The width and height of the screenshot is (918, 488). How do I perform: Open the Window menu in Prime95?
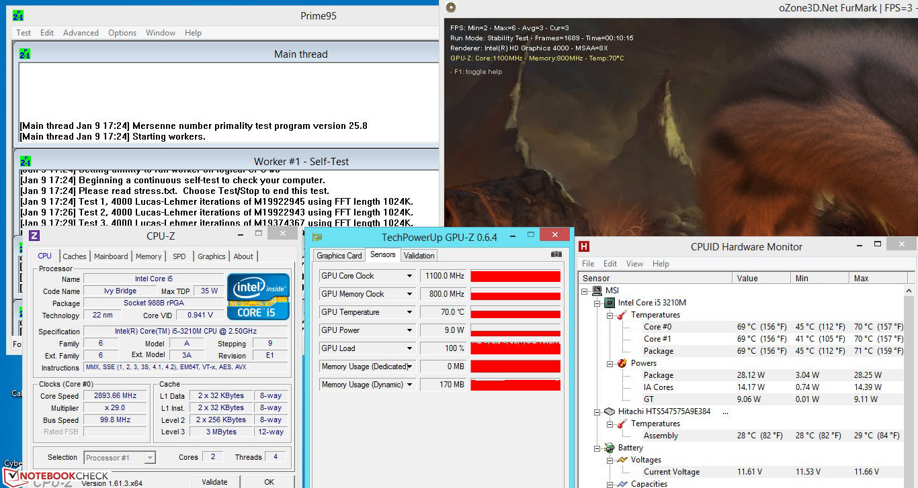click(x=161, y=33)
